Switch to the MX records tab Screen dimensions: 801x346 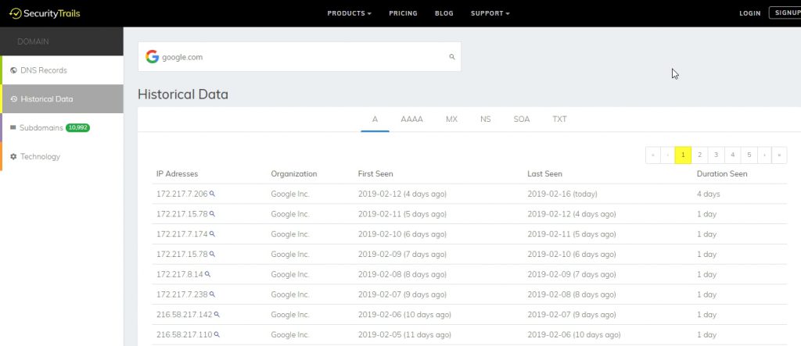pos(451,119)
